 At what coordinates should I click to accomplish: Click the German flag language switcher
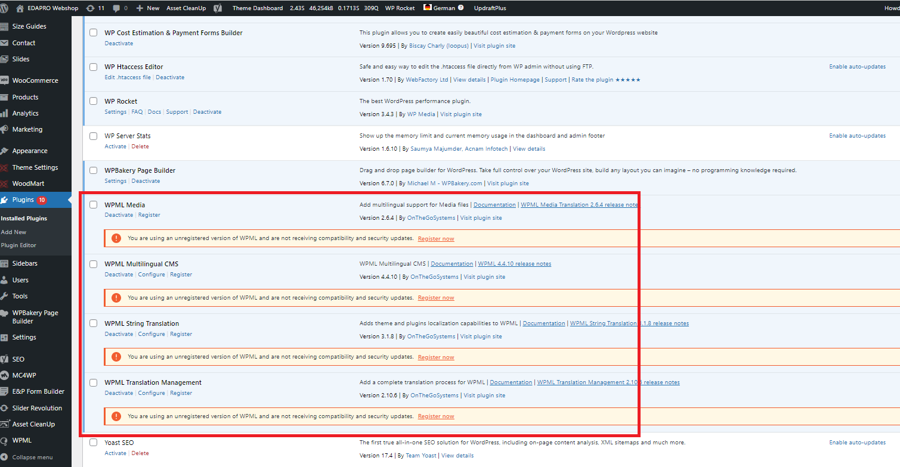(x=428, y=8)
